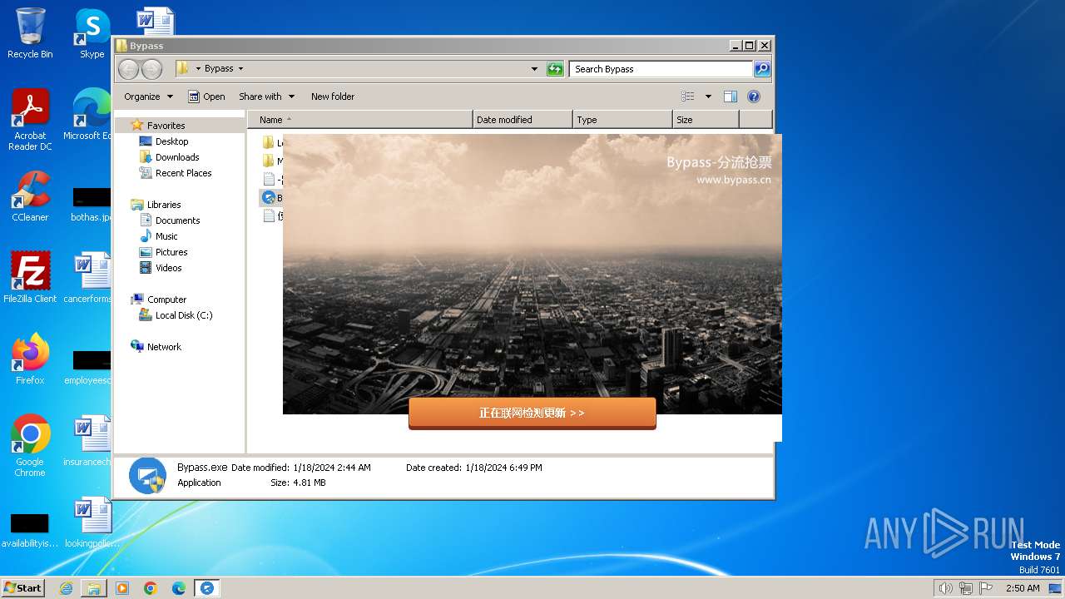Click Windows Explorer taskbar icon

pyautogui.click(x=94, y=588)
